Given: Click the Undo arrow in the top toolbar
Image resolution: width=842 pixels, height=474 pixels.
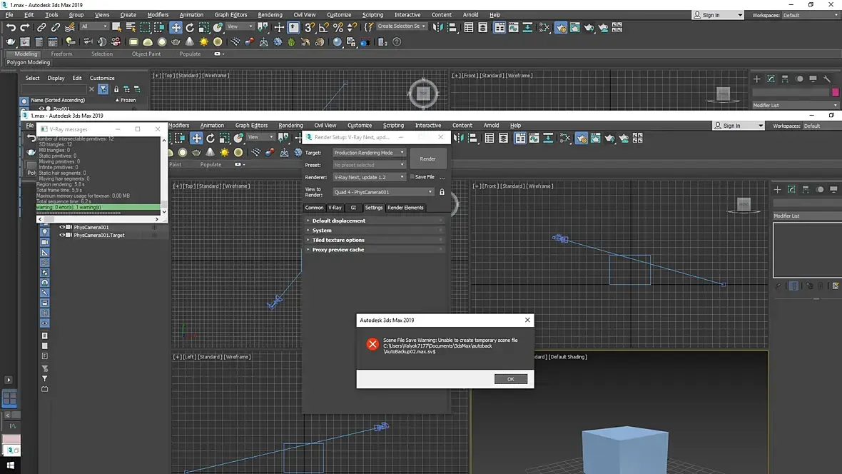Looking at the screenshot, I should coord(11,27).
